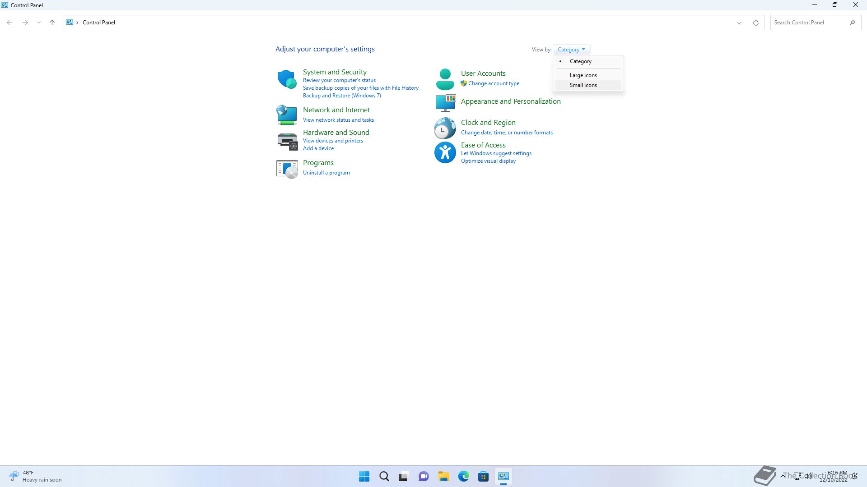Choose Small icons from the view menu

click(583, 85)
